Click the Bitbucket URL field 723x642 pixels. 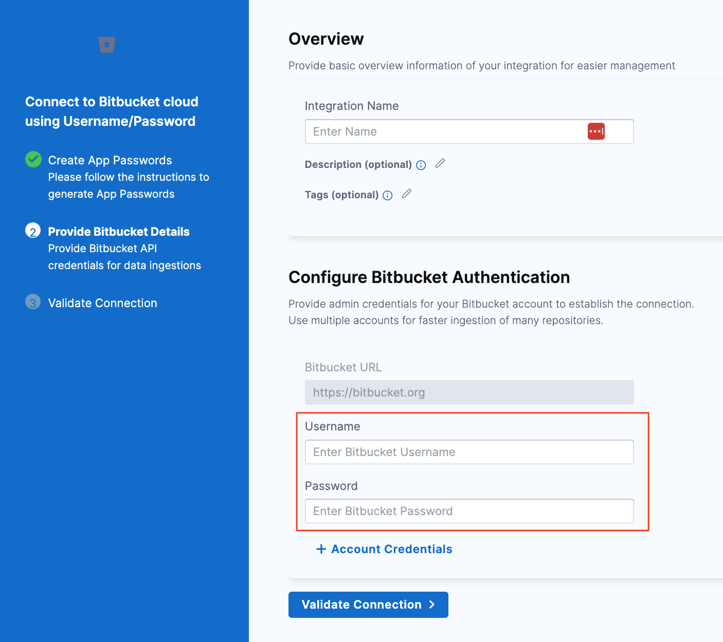click(x=469, y=392)
